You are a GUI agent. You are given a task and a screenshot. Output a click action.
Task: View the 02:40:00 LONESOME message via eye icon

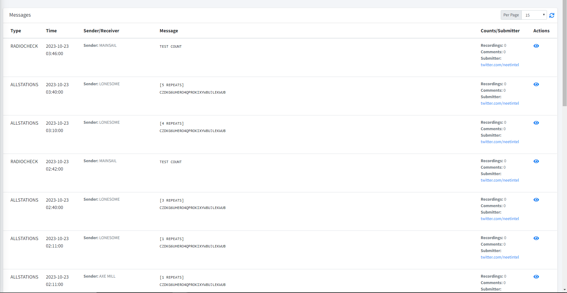[x=536, y=200]
